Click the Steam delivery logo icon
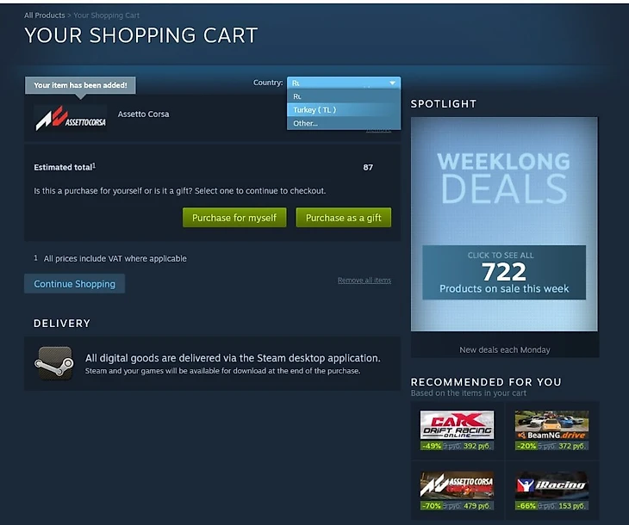The width and height of the screenshot is (629, 525). click(x=55, y=363)
